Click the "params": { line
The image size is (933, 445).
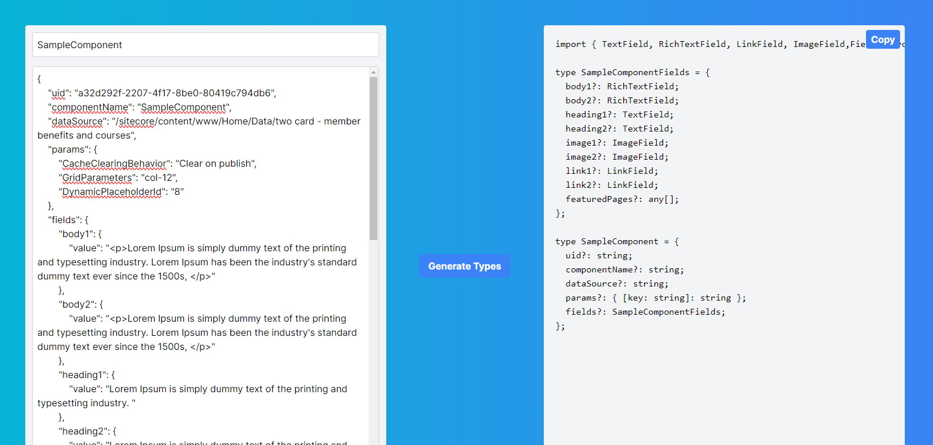[x=73, y=149]
